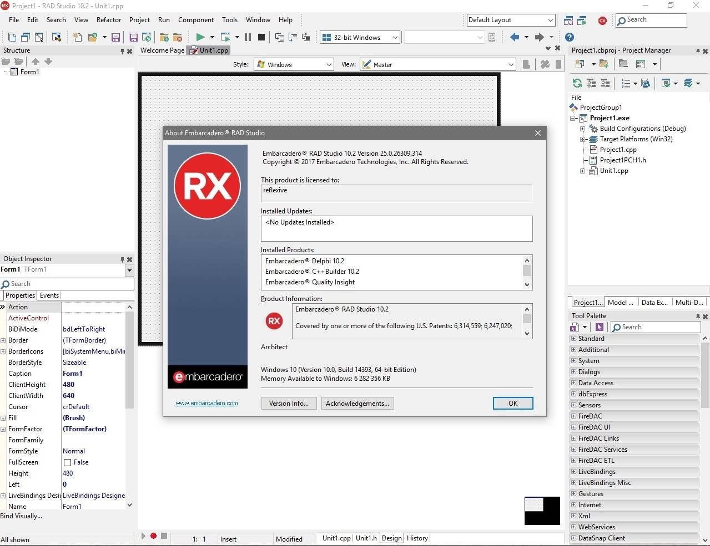Open the www.embarcadero.com link
This screenshot has height=546, width=710.
click(207, 404)
